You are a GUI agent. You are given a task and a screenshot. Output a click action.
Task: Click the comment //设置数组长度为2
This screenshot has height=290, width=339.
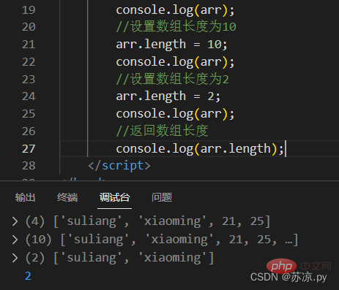tap(173, 79)
